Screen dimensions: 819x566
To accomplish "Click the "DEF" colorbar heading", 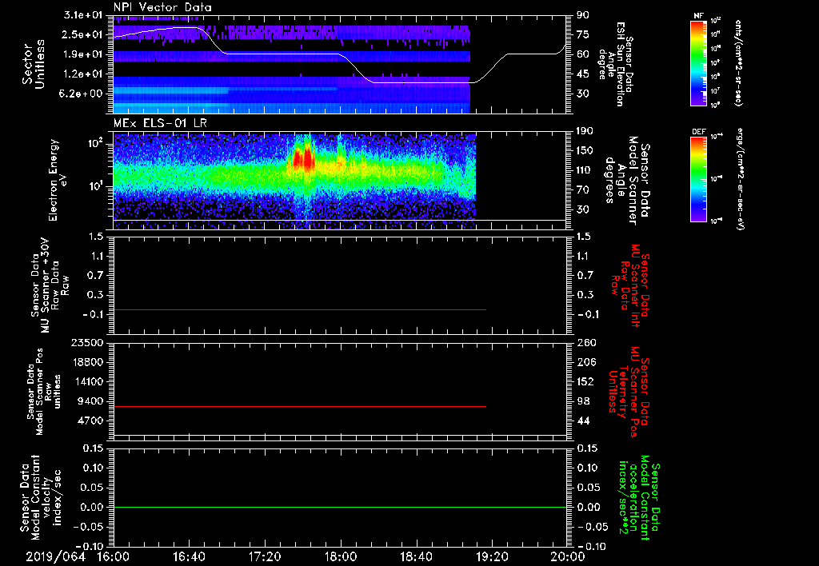I will click(x=698, y=132).
